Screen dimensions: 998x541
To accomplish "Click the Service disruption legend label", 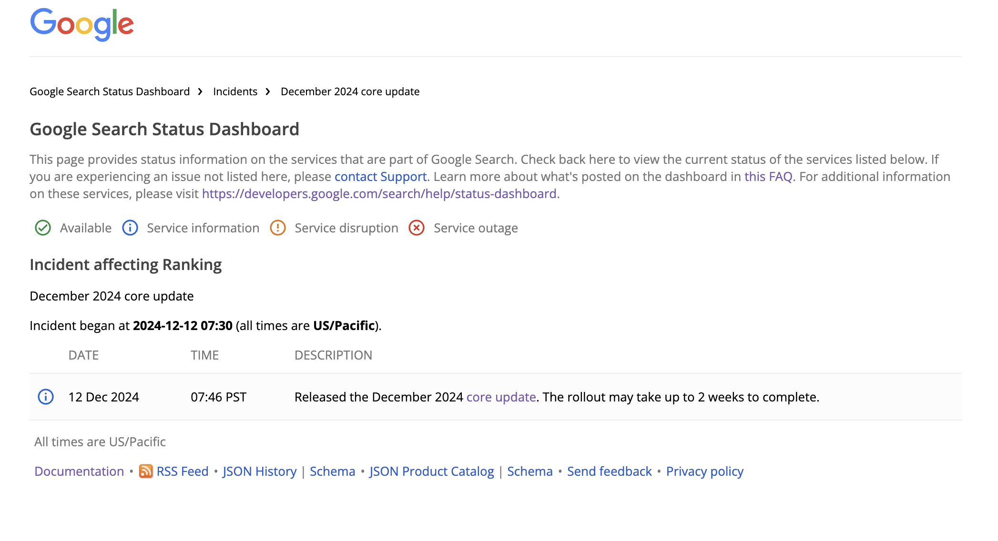I will pyautogui.click(x=346, y=228).
